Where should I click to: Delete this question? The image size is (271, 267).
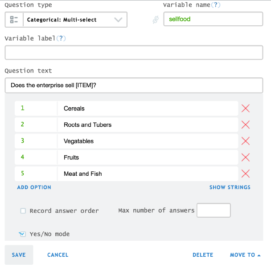(203, 255)
